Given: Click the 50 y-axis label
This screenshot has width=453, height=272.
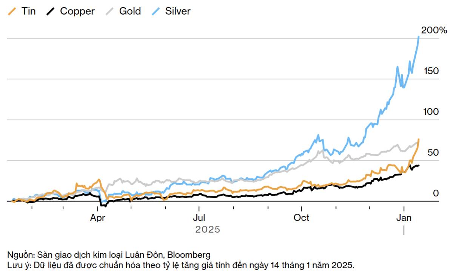Looking at the screenshot, I should tap(433, 152).
